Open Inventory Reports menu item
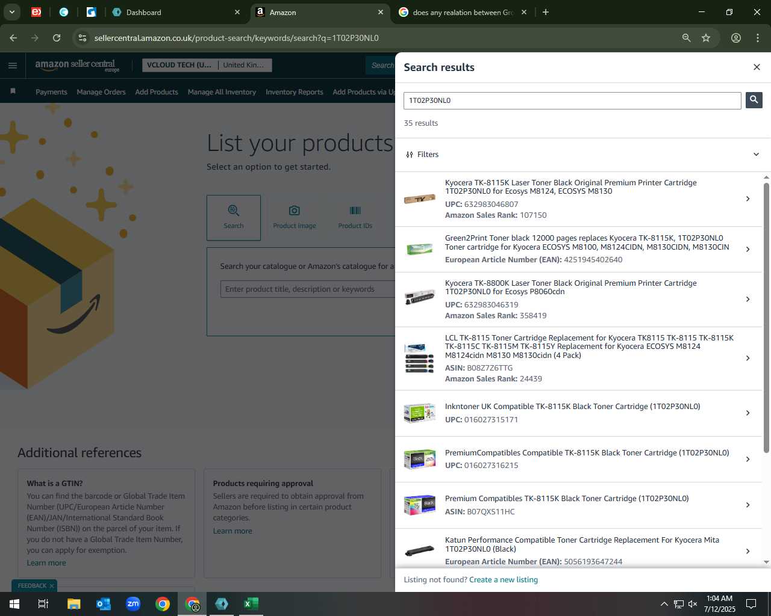This screenshot has height=616, width=771. (294, 92)
